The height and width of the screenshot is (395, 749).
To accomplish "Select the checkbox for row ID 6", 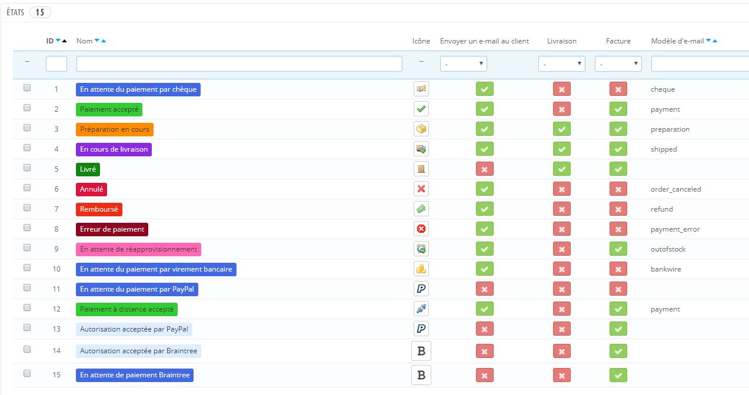I will pyautogui.click(x=27, y=188).
